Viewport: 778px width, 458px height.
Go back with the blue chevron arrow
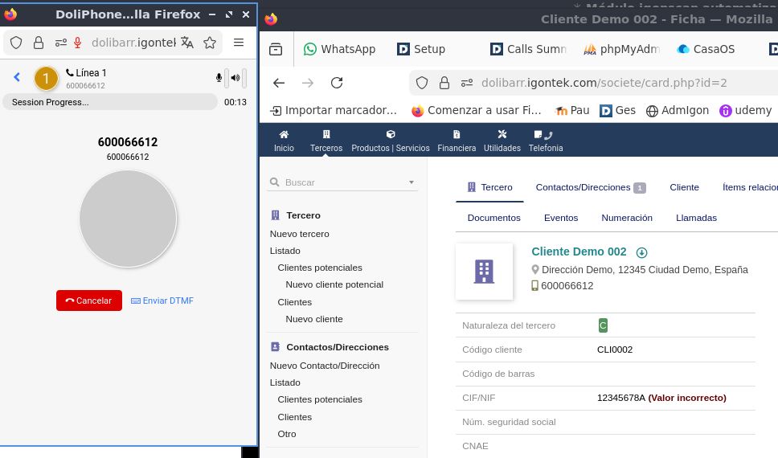pos(17,78)
